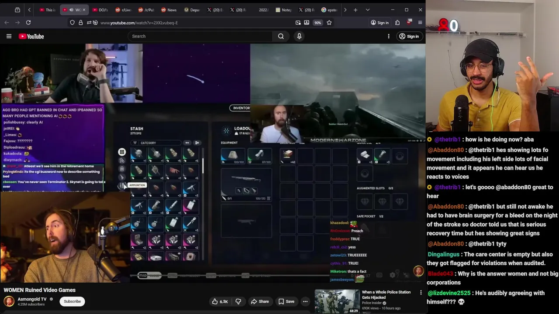Image resolution: width=559 pixels, height=314 pixels.
Task: Open Firefox View from the tab bar
Action: [x=17, y=10]
